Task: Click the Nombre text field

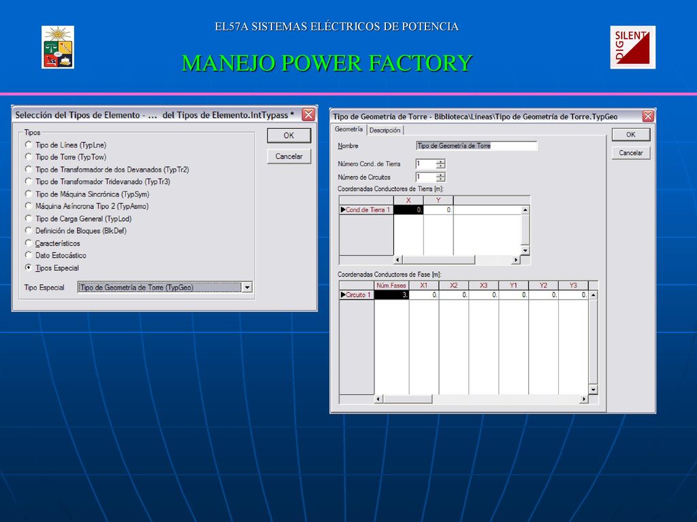Action: coord(476,145)
